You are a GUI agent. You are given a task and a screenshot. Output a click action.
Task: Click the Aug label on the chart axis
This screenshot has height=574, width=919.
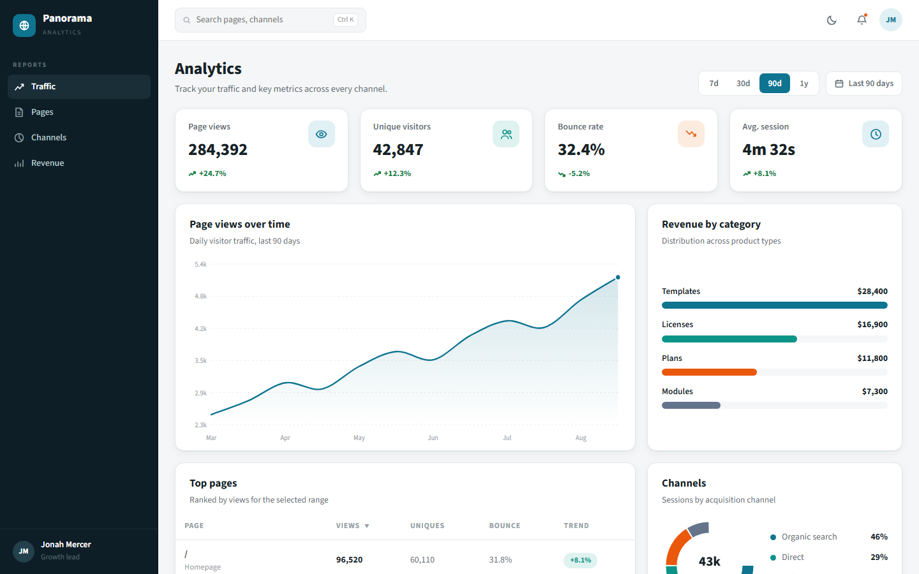pos(581,438)
